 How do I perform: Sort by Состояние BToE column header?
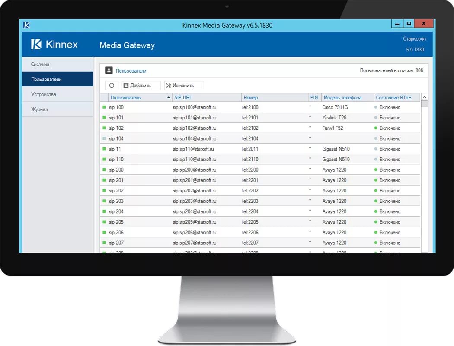coord(396,98)
